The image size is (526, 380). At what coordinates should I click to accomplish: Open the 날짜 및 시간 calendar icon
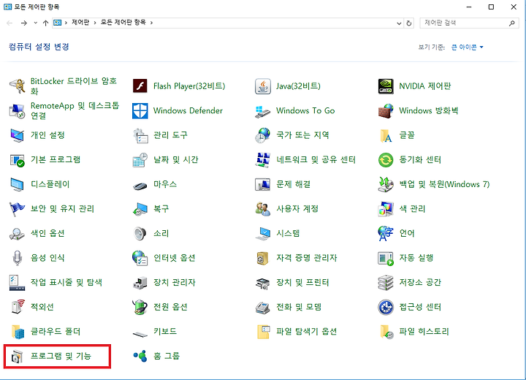pyautogui.click(x=140, y=160)
